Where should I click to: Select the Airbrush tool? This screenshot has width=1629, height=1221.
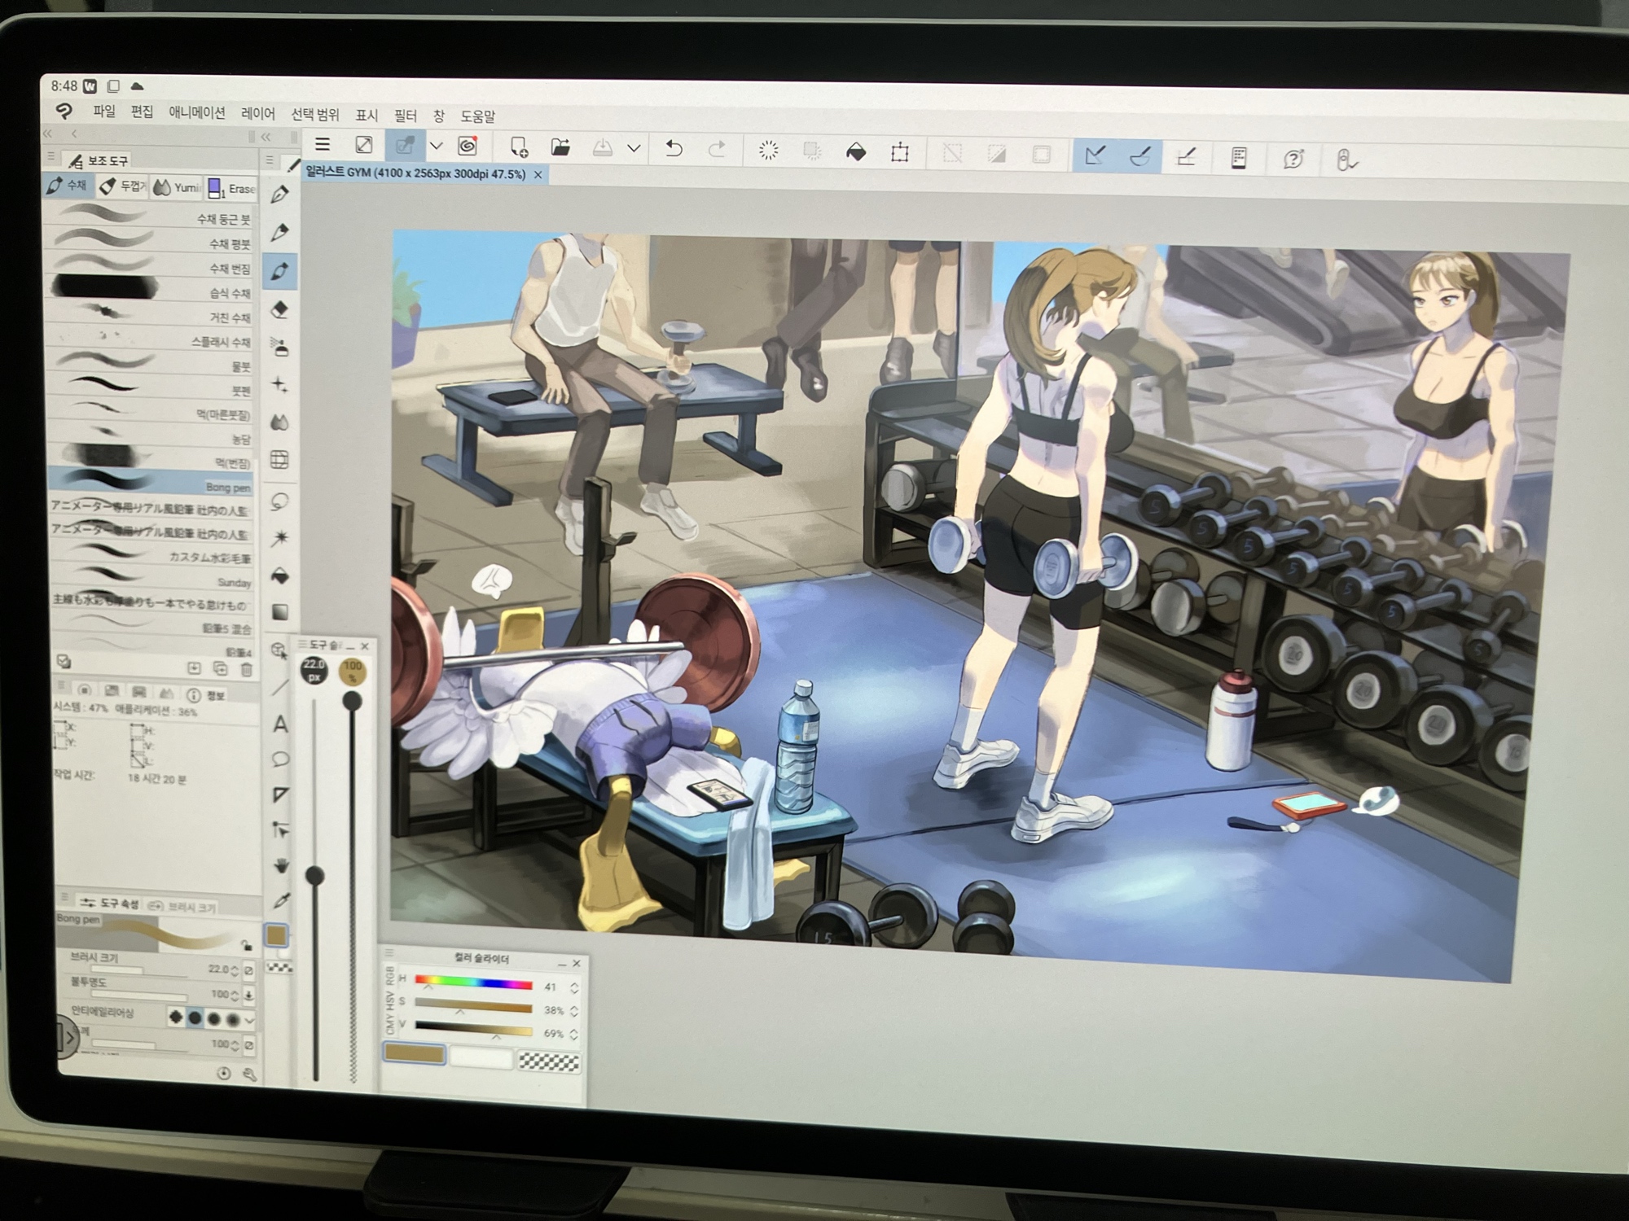click(x=280, y=348)
